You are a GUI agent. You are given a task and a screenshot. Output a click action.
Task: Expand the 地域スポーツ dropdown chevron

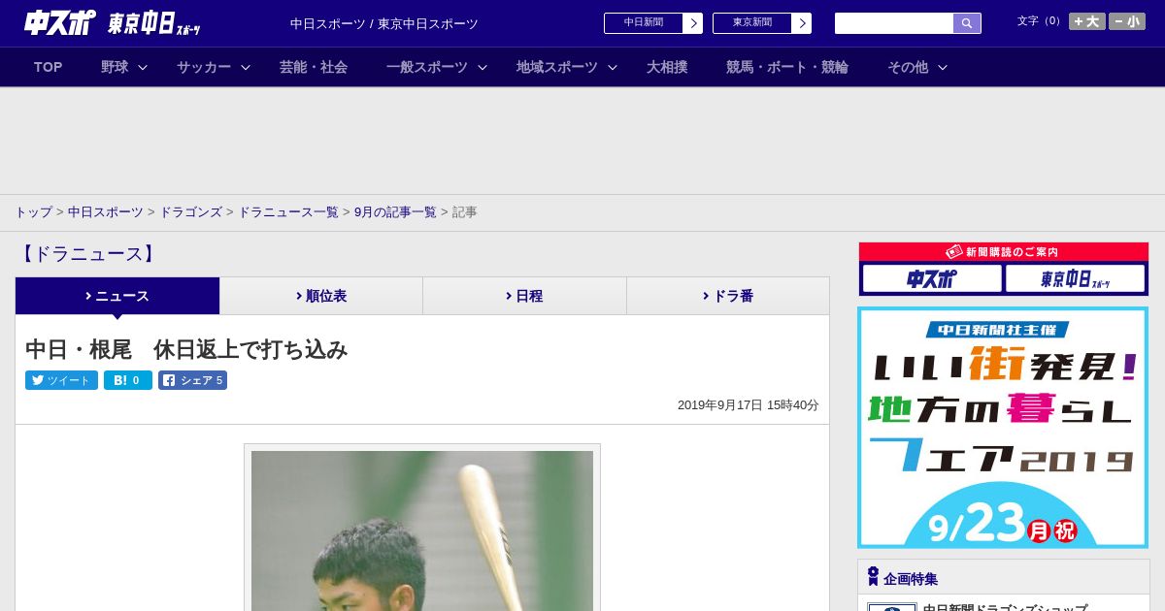(x=613, y=67)
